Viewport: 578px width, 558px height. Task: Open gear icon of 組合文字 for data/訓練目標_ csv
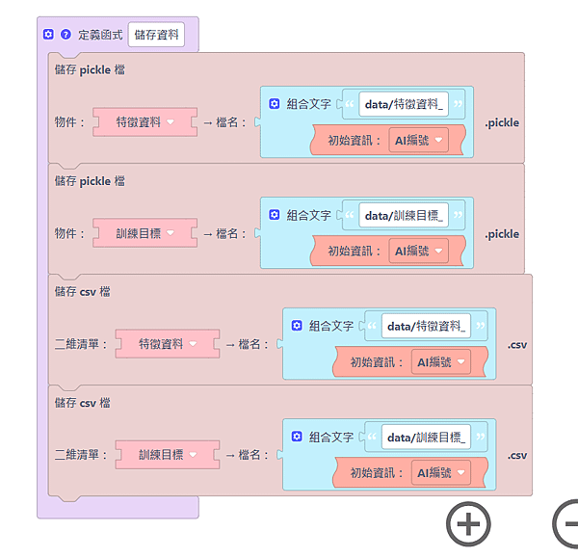pos(297,437)
